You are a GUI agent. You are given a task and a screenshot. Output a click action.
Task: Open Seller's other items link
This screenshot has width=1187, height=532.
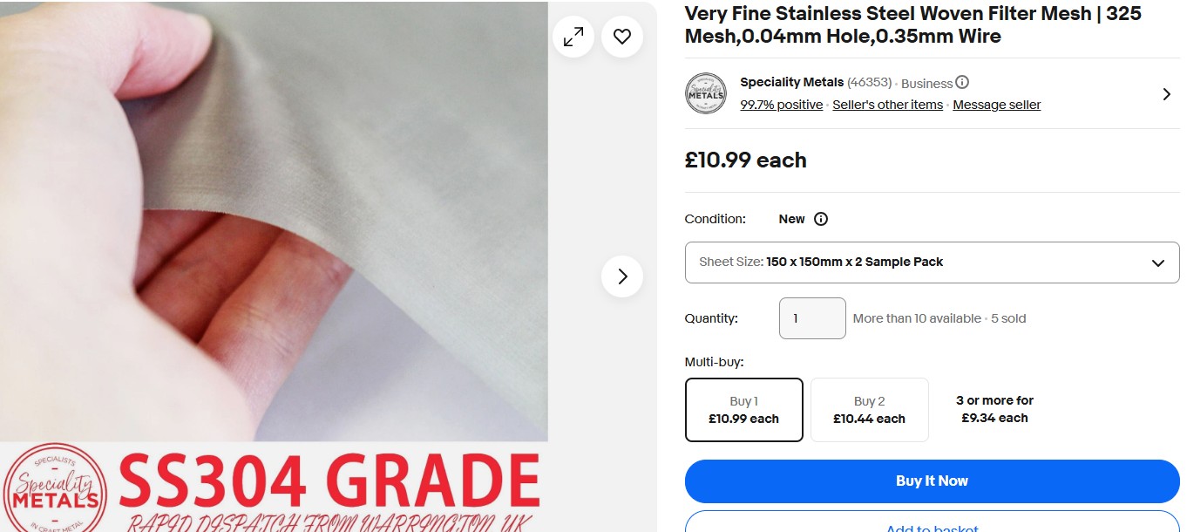click(887, 105)
